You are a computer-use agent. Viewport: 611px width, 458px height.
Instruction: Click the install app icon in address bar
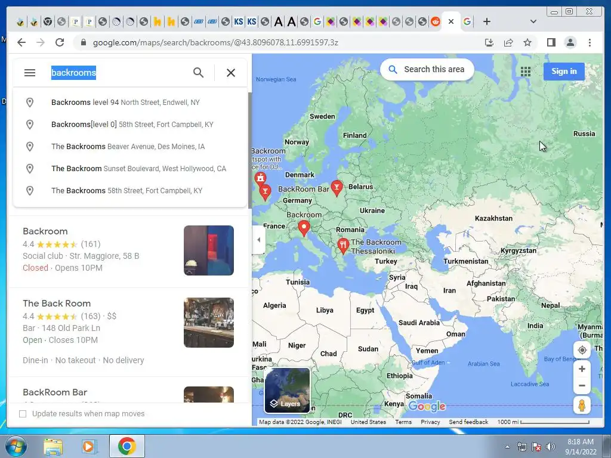pos(489,42)
